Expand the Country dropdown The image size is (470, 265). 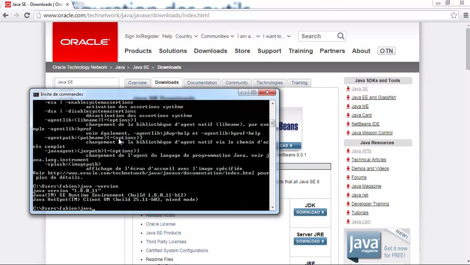click(186, 36)
